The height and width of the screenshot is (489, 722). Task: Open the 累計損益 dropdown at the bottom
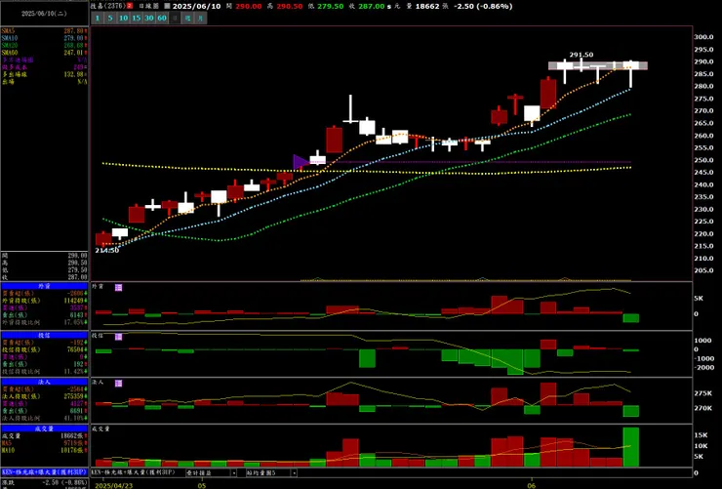click(211, 472)
